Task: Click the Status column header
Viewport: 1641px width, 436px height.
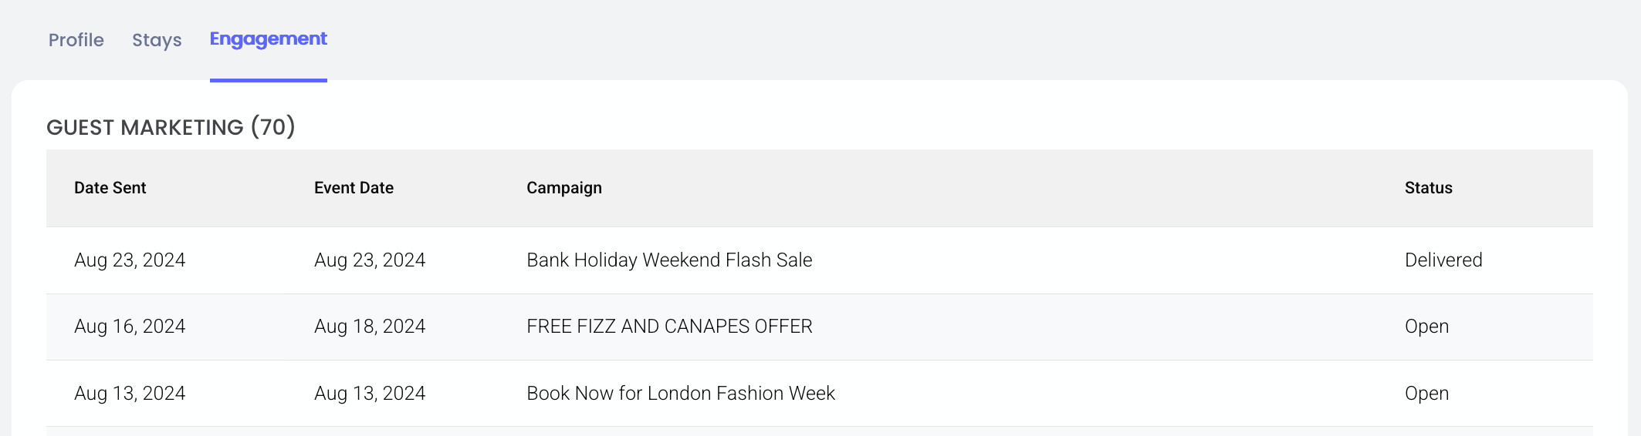Action: [x=1428, y=188]
